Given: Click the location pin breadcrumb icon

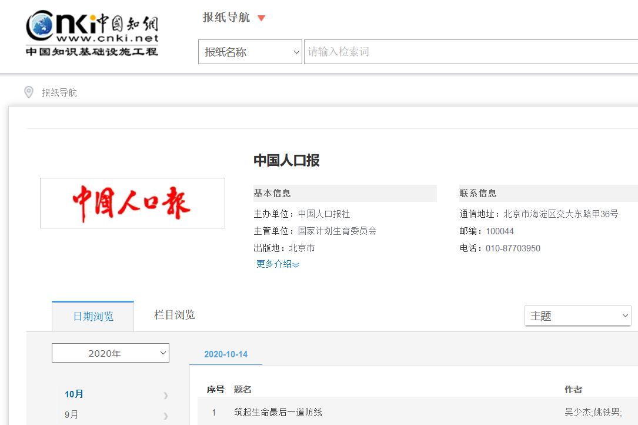Looking at the screenshot, I should (x=29, y=92).
